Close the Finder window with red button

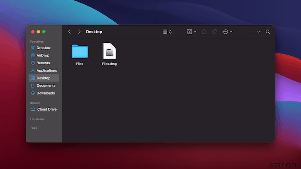click(33, 32)
